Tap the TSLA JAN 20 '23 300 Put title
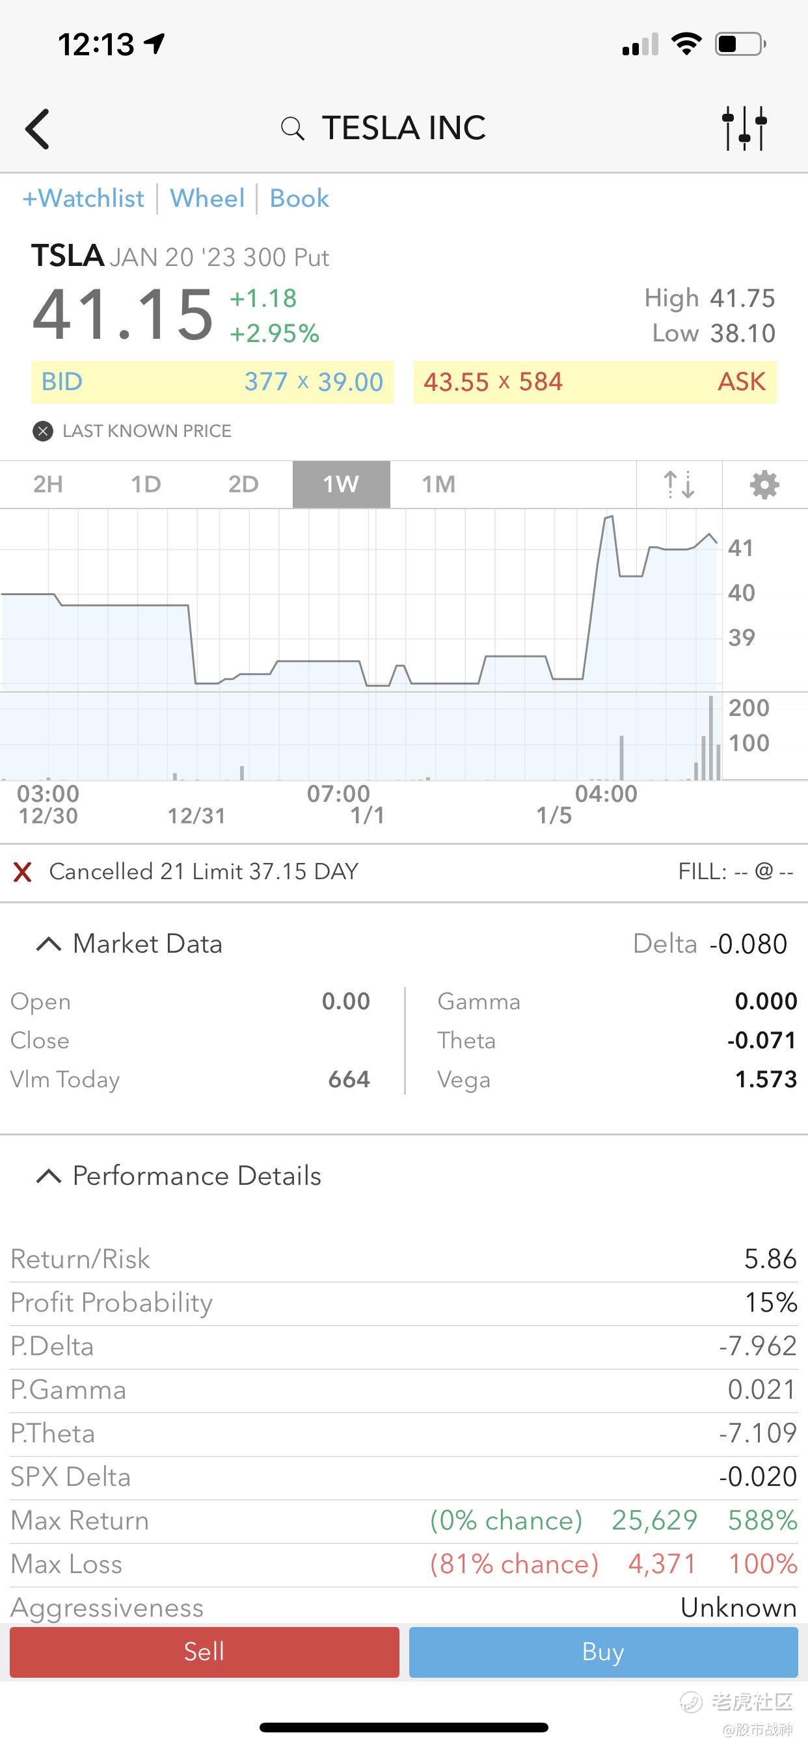The height and width of the screenshot is (1748, 808). click(x=180, y=256)
